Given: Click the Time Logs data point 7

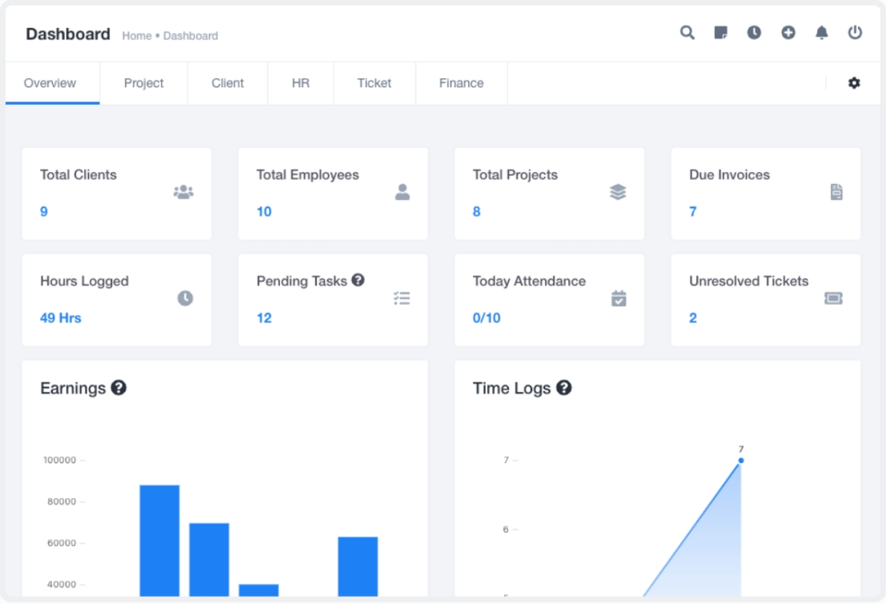Looking at the screenshot, I should coord(741,461).
